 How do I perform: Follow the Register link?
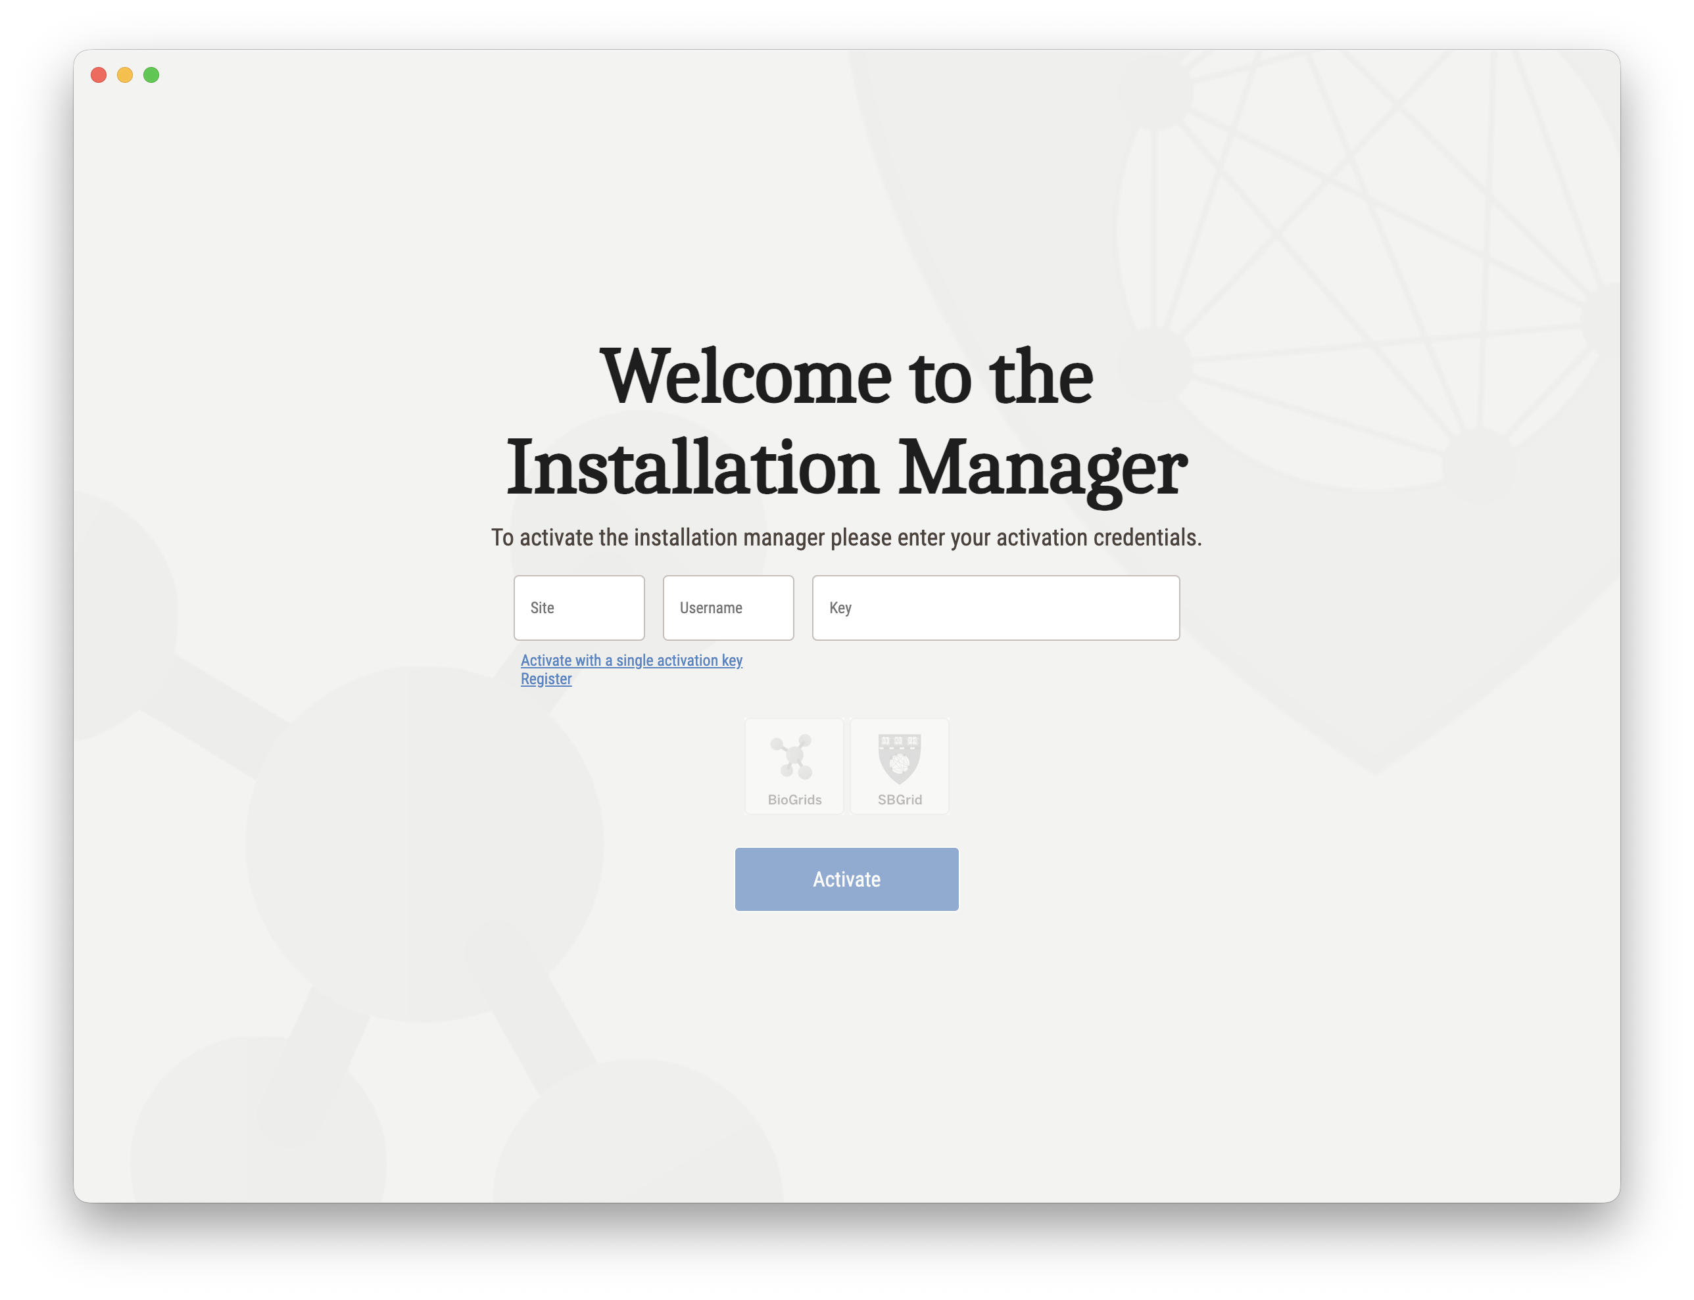[x=546, y=679]
